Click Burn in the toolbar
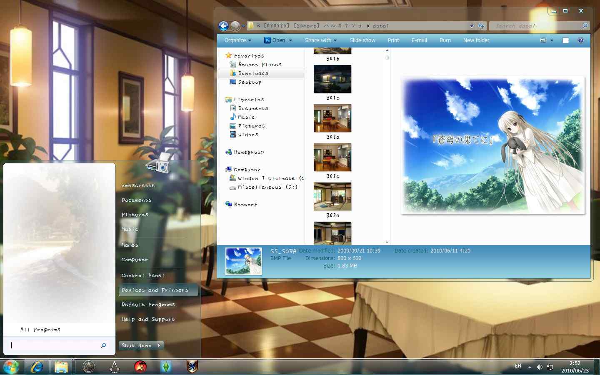 coord(445,40)
